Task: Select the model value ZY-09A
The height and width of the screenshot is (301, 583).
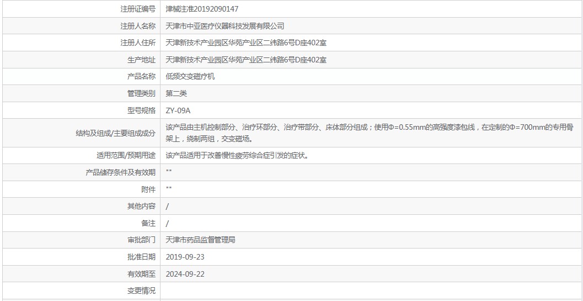Action: tap(178, 110)
